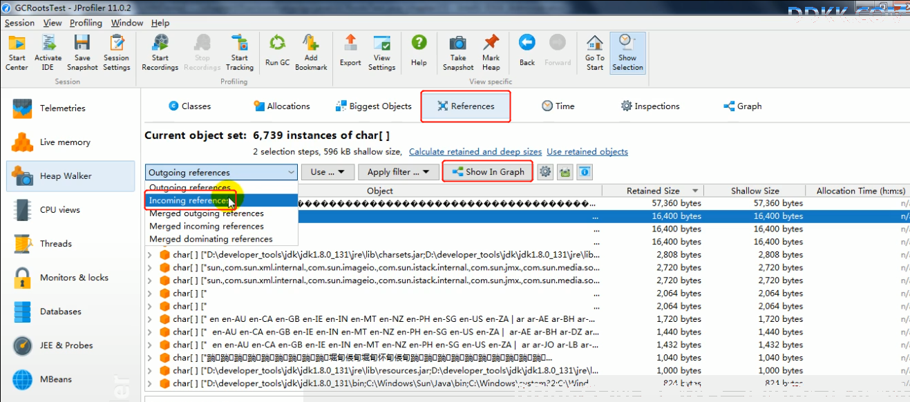Expand the char[] charsets.jar row
The height and width of the screenshot is (402, 910).
point(150,255)
